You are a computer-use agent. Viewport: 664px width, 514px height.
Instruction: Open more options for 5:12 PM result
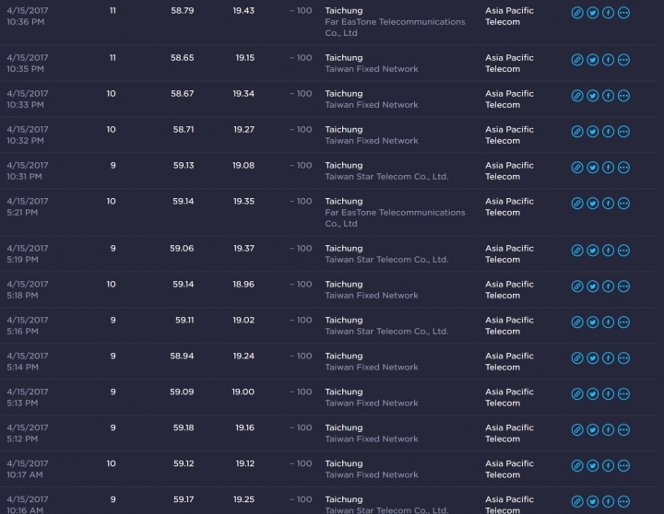point(623,430)
